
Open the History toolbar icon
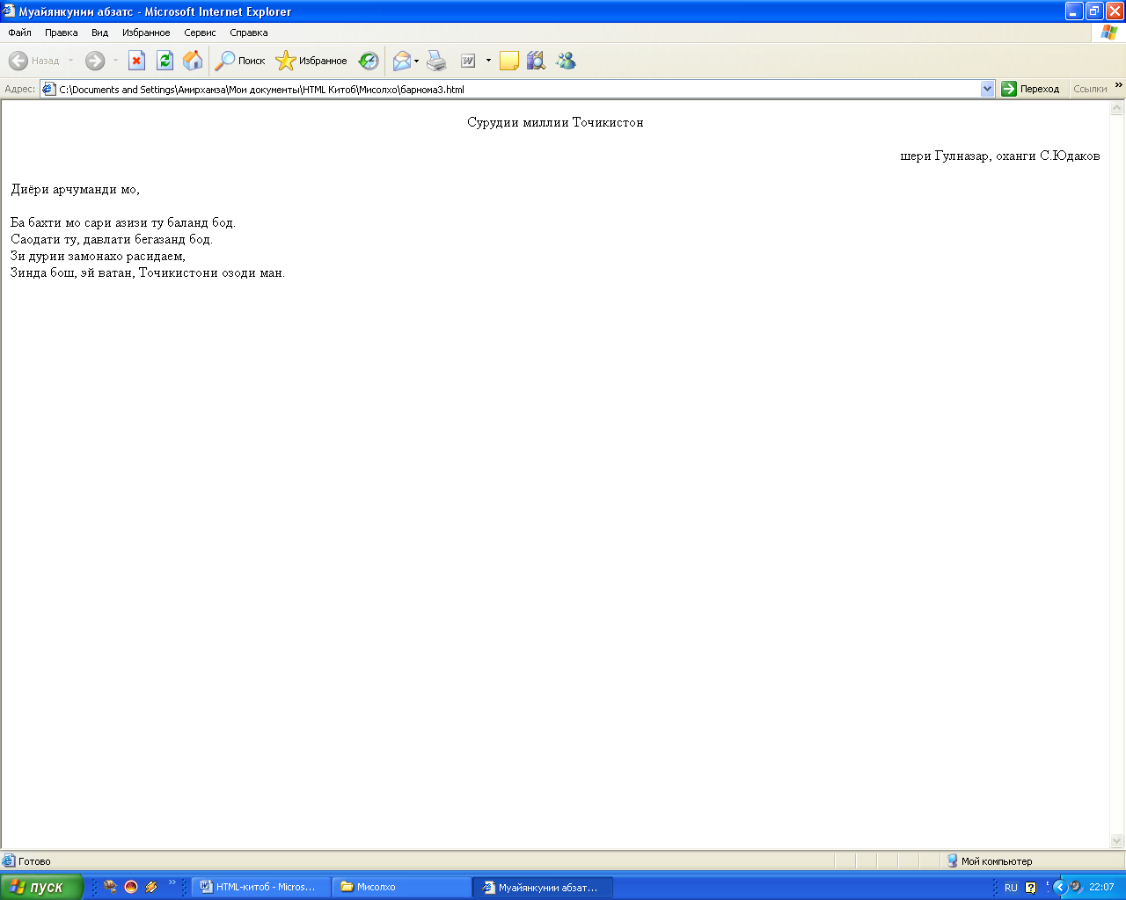(369, 61)
